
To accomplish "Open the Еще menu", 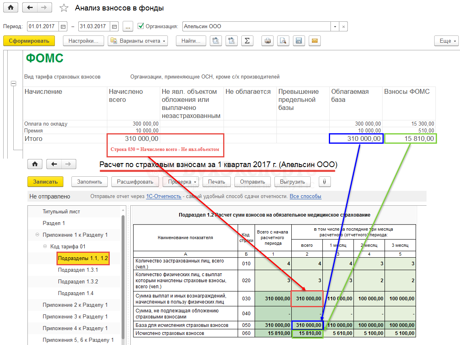I will coord(446,41).
